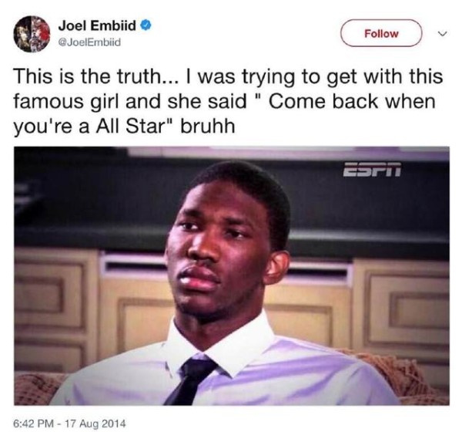The width and height of the screenshot is (462, 432).
Task: Click the dark necktie in the photo
Action: click(x=192, y=380)
